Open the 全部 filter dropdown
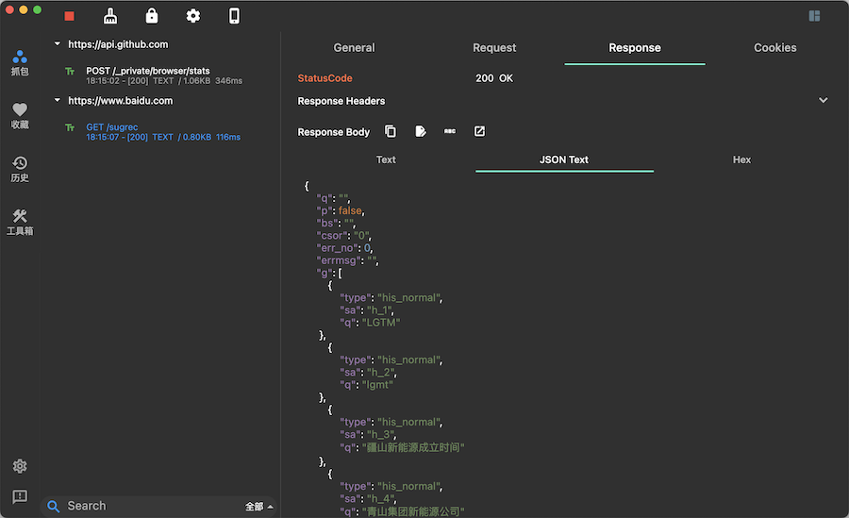849x518 pixels. pyautogui.click(x=258, y=506)
